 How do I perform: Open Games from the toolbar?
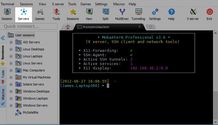click(40, 15)
